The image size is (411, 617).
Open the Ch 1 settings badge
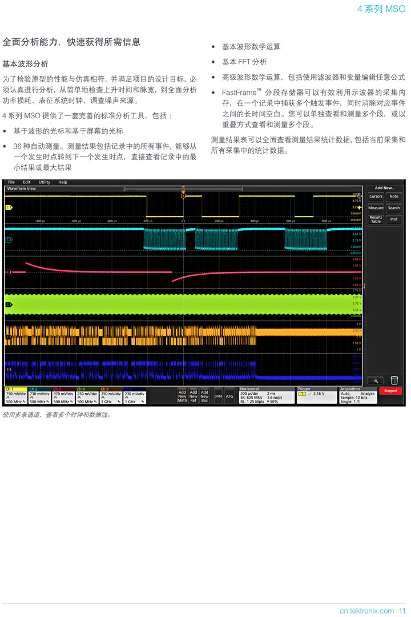tap(16, 395)
